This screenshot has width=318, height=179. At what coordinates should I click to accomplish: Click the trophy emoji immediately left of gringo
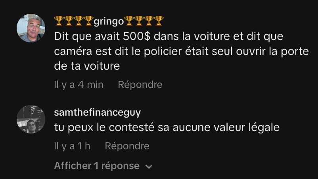tap(89, 21)
